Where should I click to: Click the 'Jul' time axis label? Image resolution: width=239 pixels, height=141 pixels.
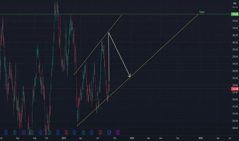(97, 138)
